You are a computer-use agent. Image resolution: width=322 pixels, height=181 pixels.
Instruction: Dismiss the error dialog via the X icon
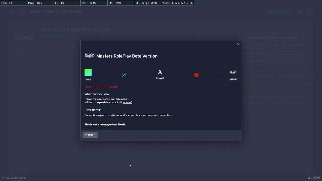tap(238, 44)
